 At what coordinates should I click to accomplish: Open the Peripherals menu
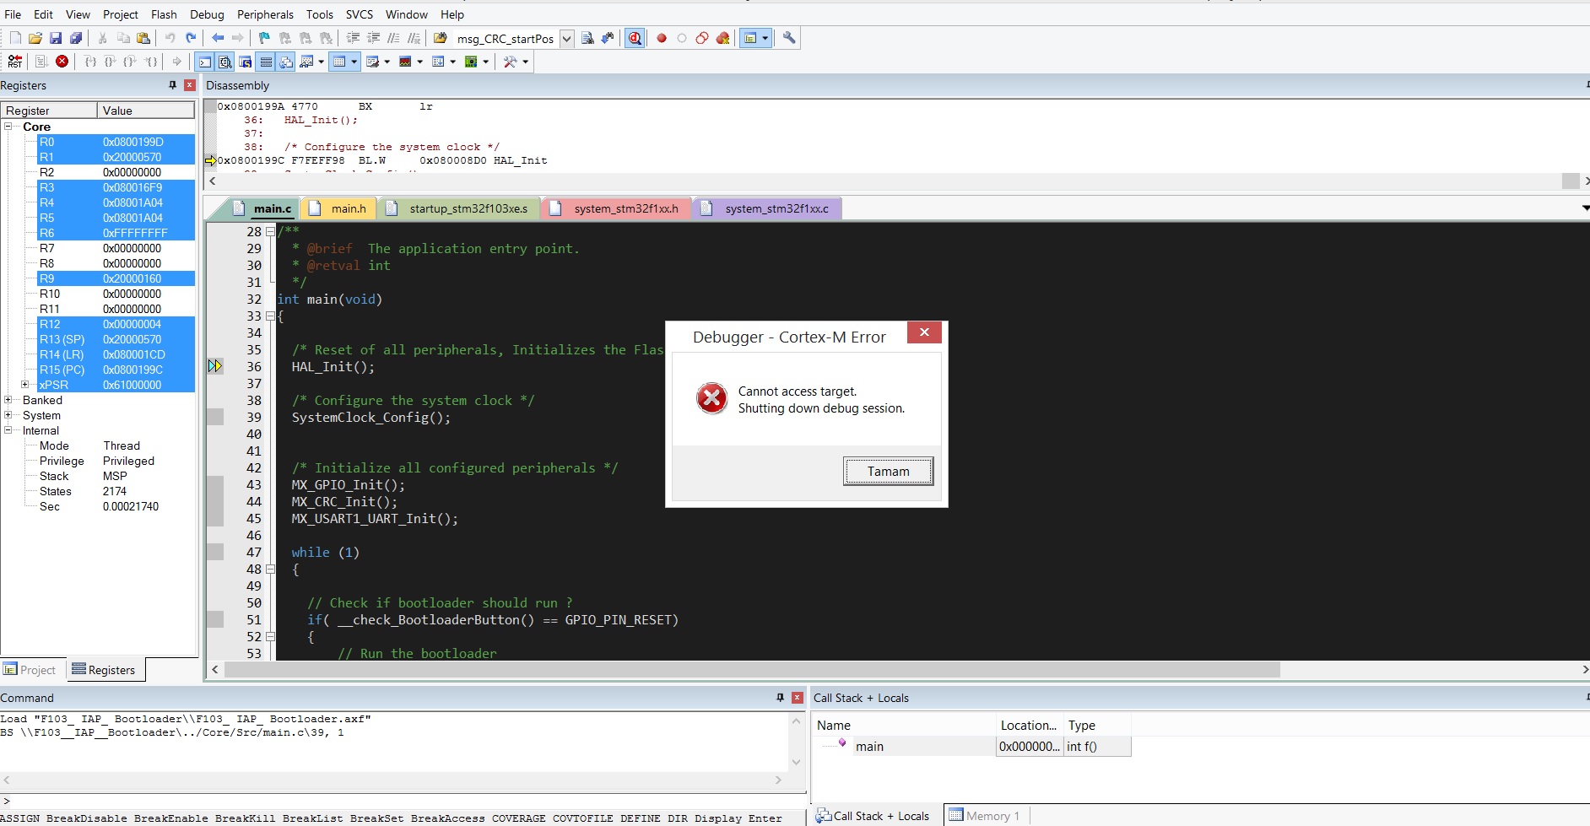[x=265, y=14]
